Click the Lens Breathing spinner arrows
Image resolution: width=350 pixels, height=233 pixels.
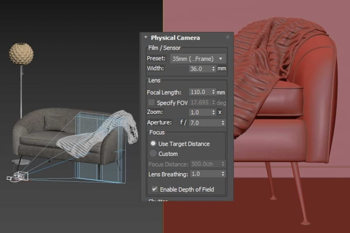(x=223, y=173)
